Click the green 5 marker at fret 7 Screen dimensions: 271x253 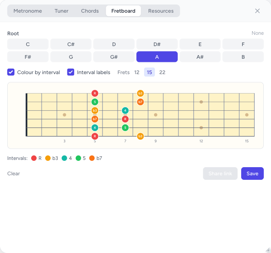click(x=125, y=127)
